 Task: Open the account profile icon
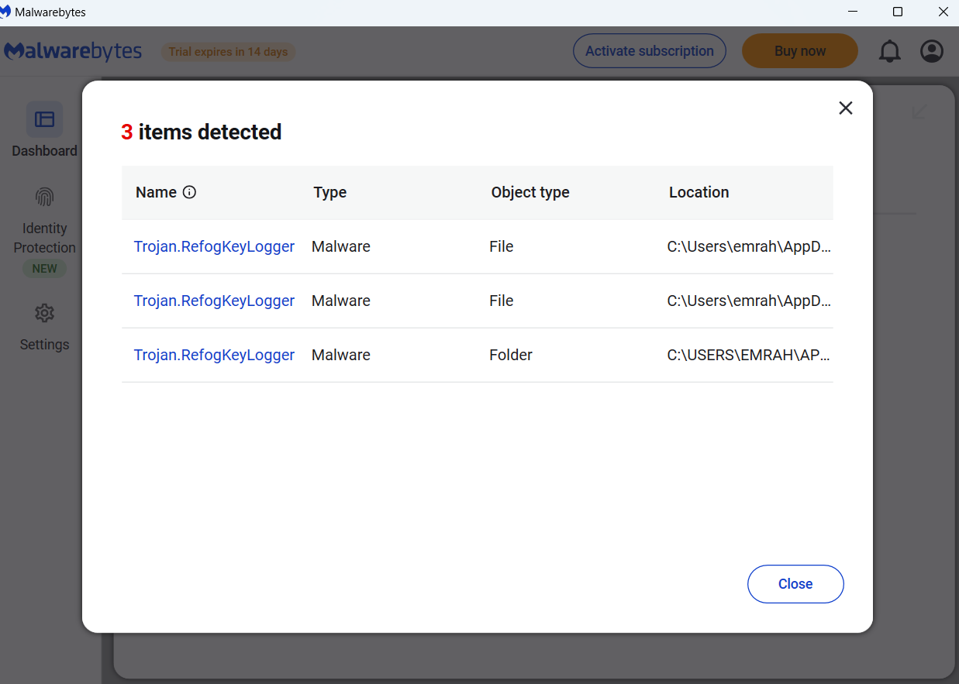(x=931, y=51)
